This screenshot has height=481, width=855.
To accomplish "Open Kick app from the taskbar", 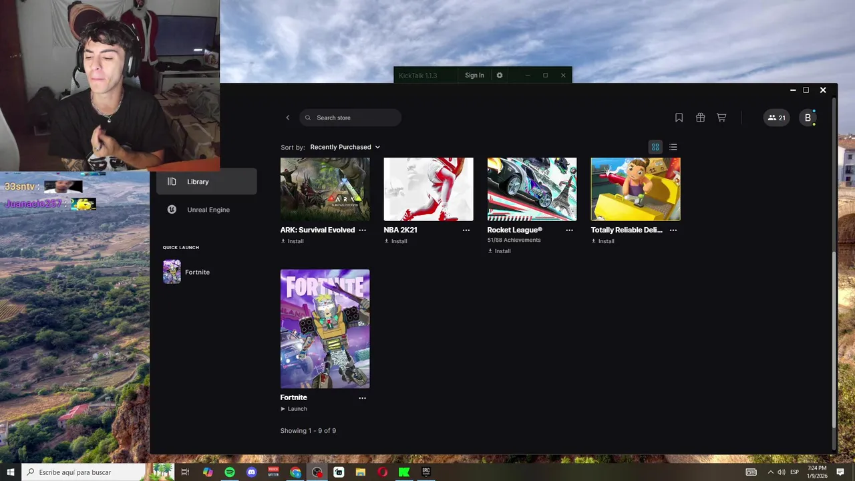I will (404, 472).
